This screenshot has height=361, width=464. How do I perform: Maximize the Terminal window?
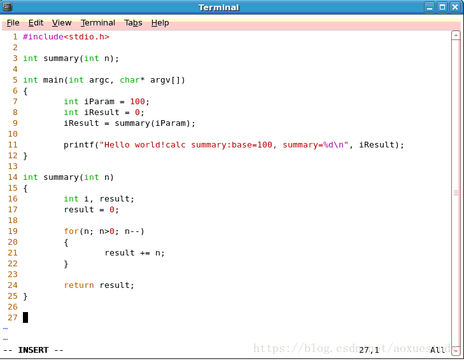442,7
